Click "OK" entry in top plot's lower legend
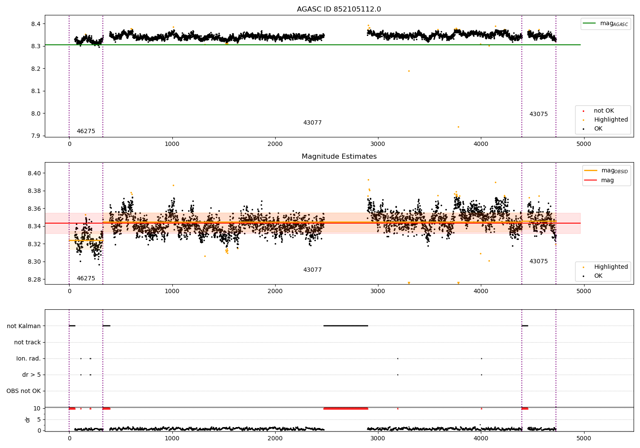The image size is (640, 448). click(598, 129)
